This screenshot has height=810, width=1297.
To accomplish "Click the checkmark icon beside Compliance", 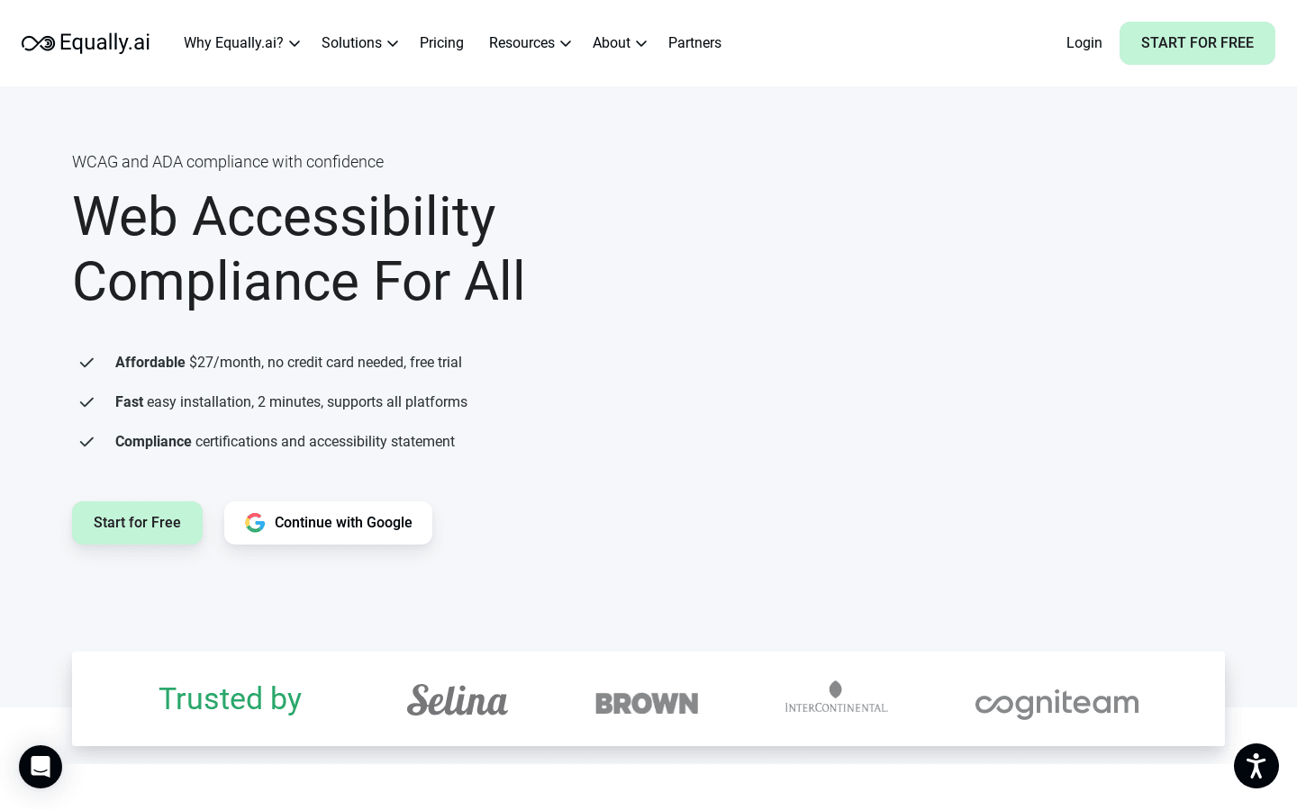I will (x=86, y=442).
